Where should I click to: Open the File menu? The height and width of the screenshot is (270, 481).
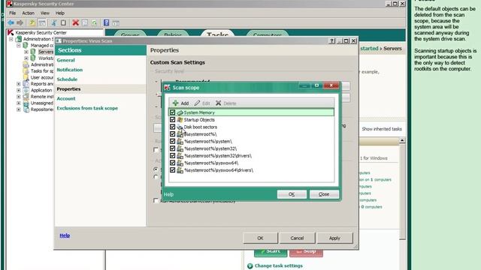[x=12, y=13]
